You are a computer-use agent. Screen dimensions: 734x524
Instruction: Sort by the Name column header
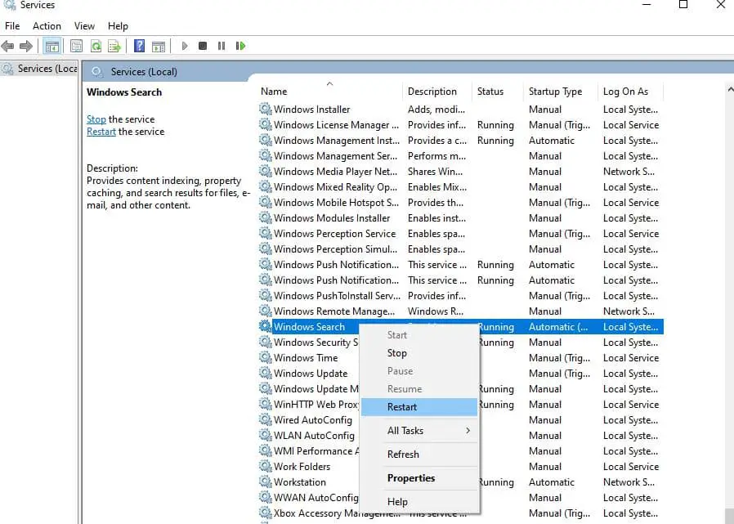(329, 92)
